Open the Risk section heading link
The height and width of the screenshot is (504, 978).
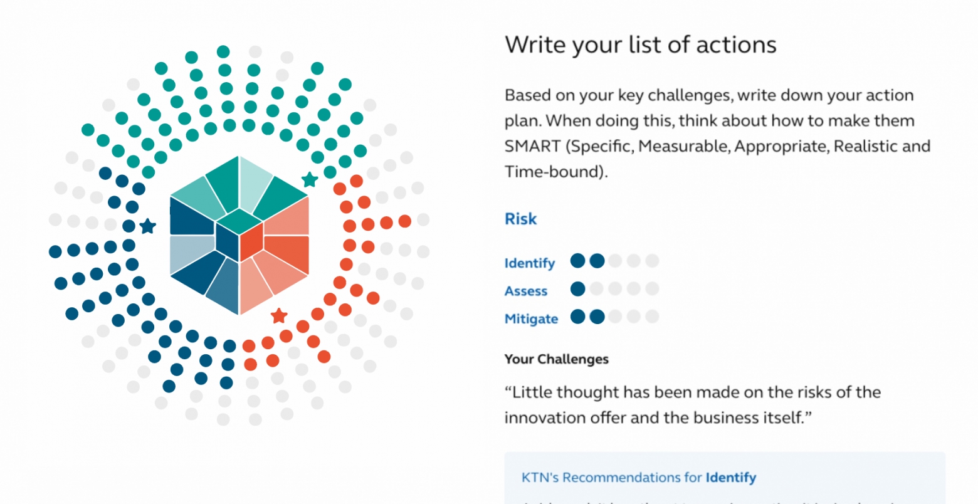coord(521,219)
